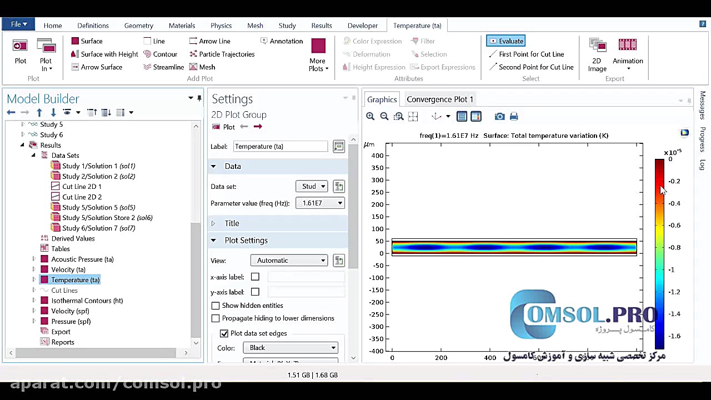Toggle the Evaluate selection button
This screenshot has height=400, width=711.
click(x=505, y=41)
